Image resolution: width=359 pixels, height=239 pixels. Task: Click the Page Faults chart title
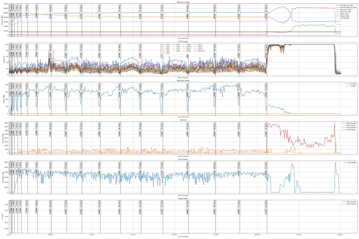[183, 199]
